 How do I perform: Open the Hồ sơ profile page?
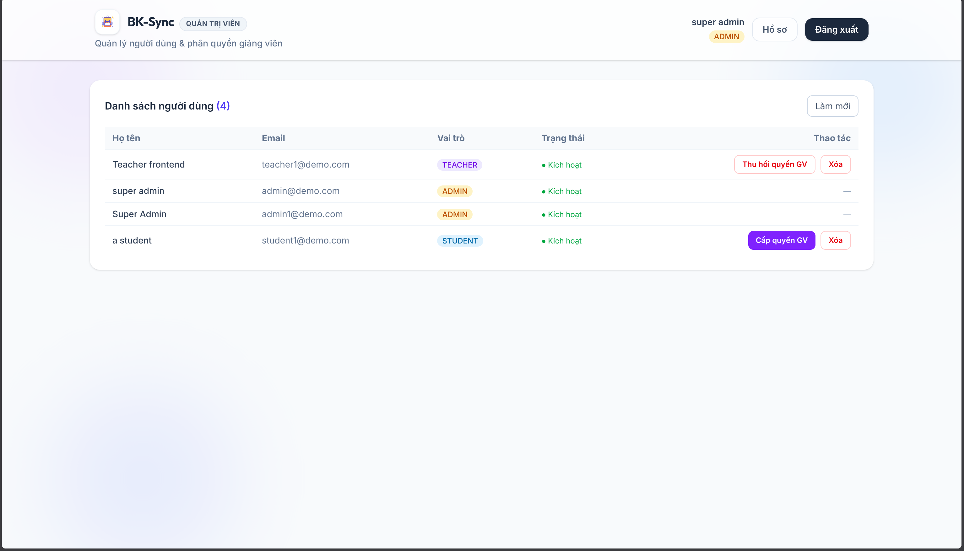(x=774, y=29)
